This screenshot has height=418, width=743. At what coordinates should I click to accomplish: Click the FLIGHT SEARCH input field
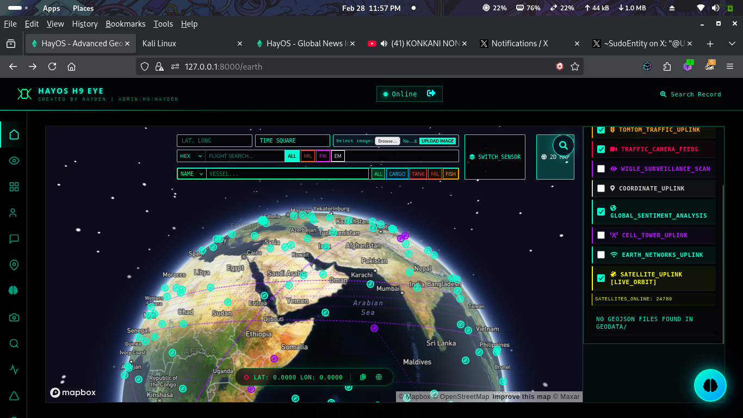point(245,156)
